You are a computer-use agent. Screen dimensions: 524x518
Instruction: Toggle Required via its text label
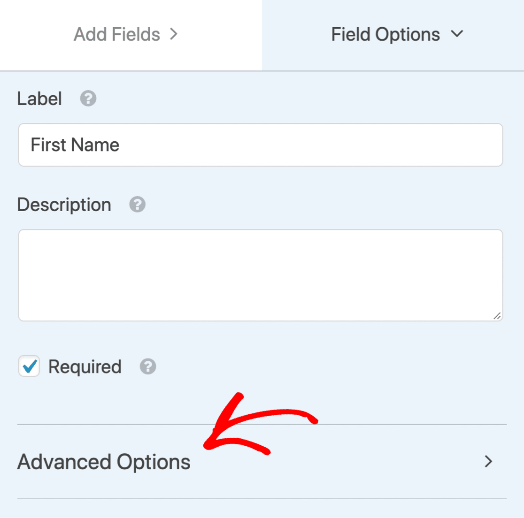(85, 367)
